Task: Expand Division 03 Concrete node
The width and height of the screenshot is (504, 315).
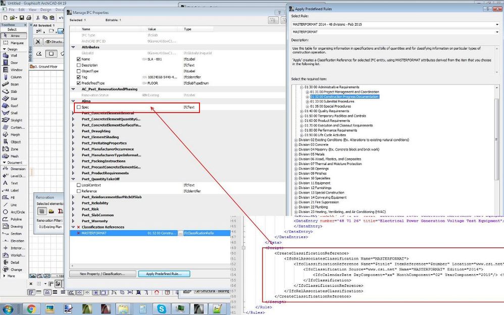Action: [x=296, y=145]
